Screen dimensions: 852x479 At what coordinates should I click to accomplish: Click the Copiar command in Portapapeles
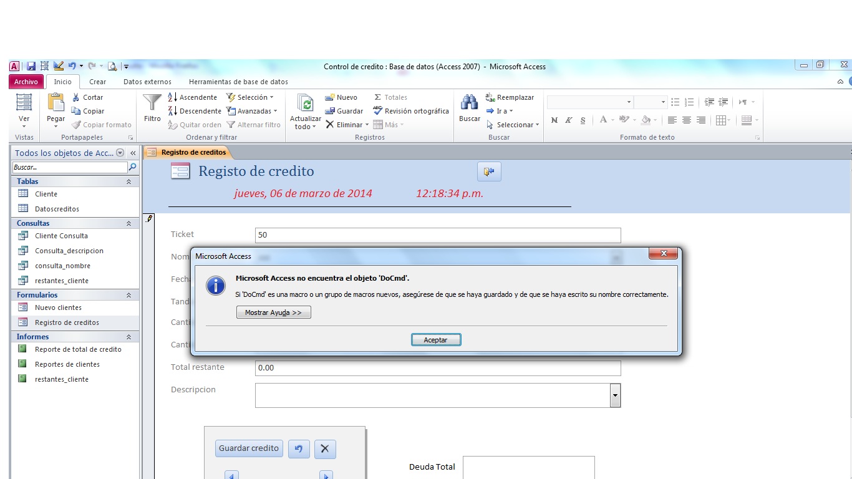click(x=88, y=111)
